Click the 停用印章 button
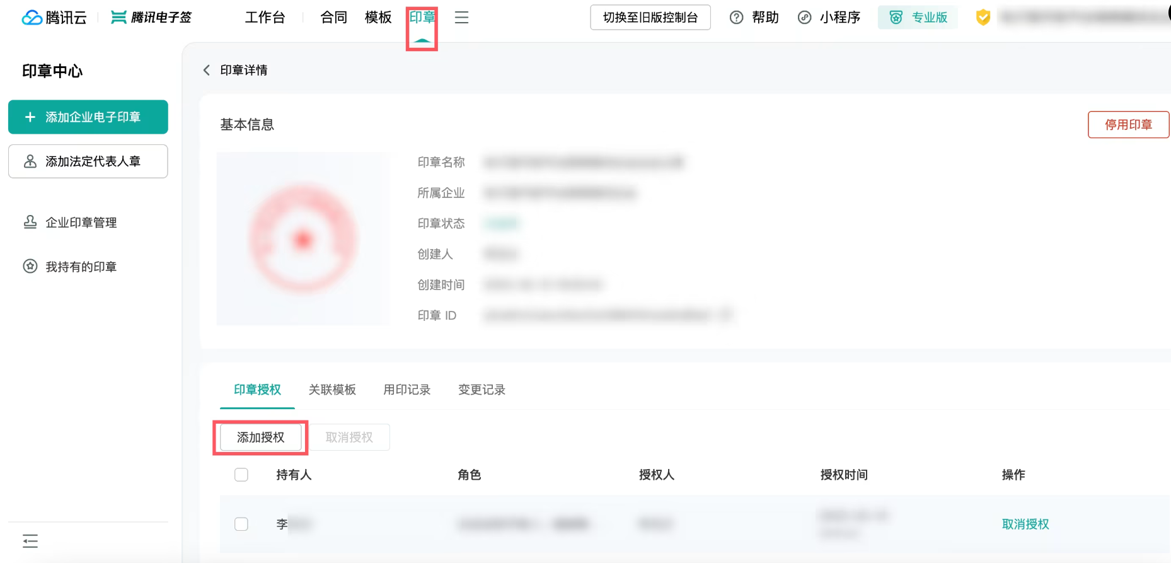1171x563 pixels. 1128,125
